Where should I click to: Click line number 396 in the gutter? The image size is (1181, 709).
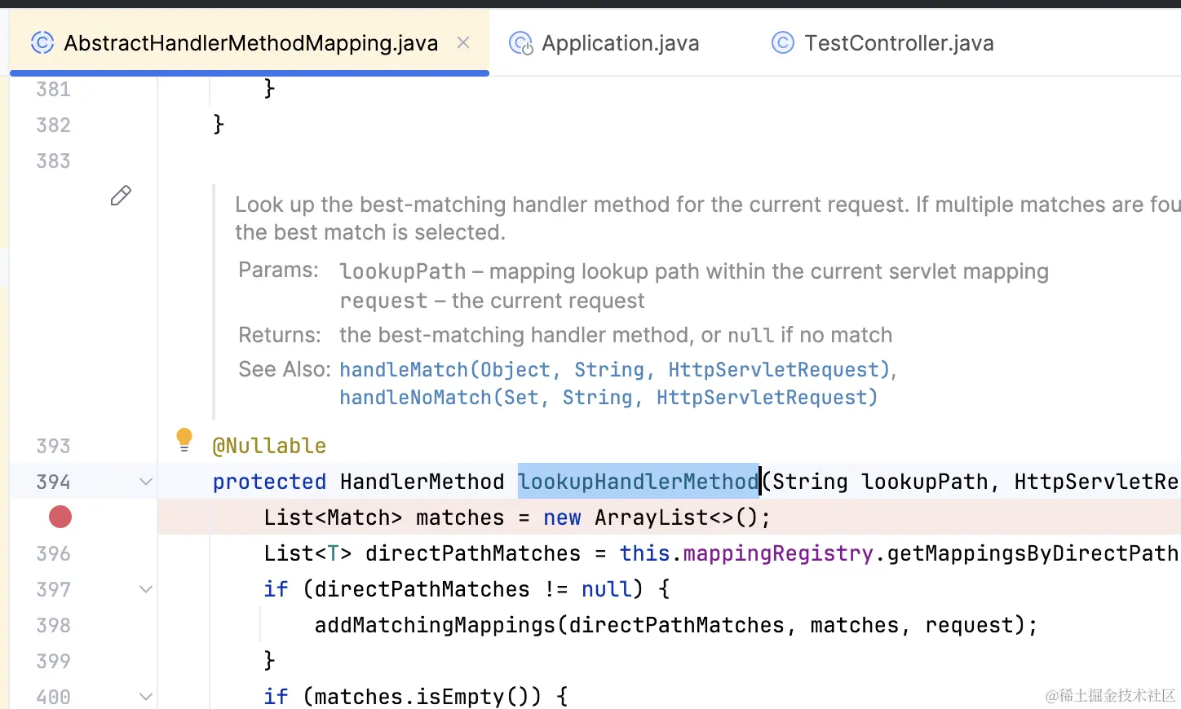(53, 553)
